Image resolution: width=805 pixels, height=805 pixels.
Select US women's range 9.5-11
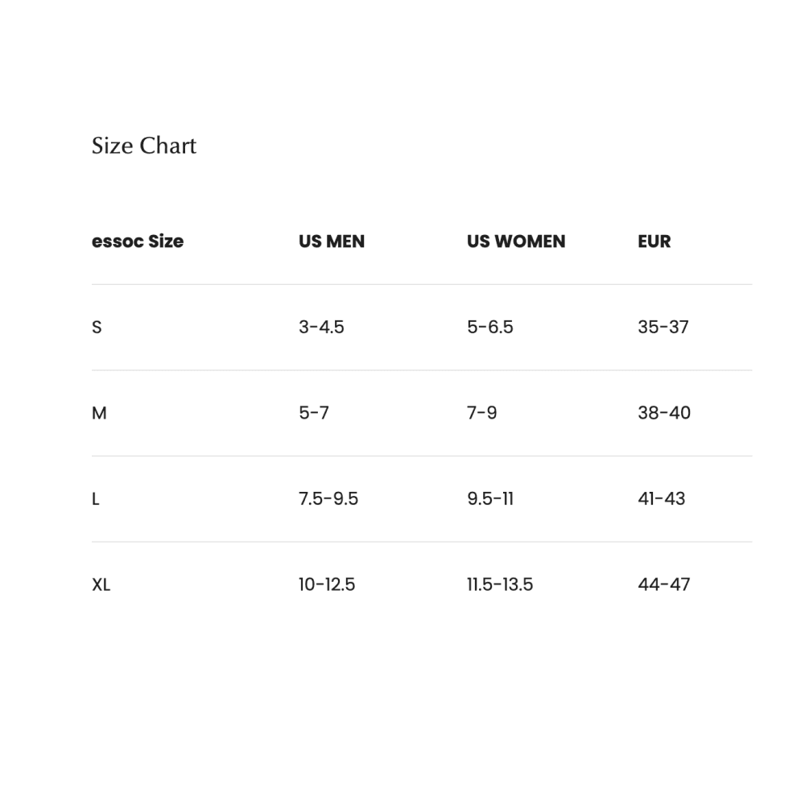490,499
